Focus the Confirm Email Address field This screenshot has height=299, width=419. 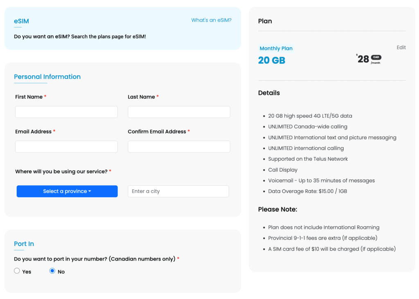click(x=179, y=147)
